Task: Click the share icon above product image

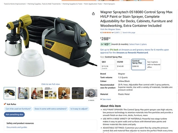Action: tap(93, 14)
